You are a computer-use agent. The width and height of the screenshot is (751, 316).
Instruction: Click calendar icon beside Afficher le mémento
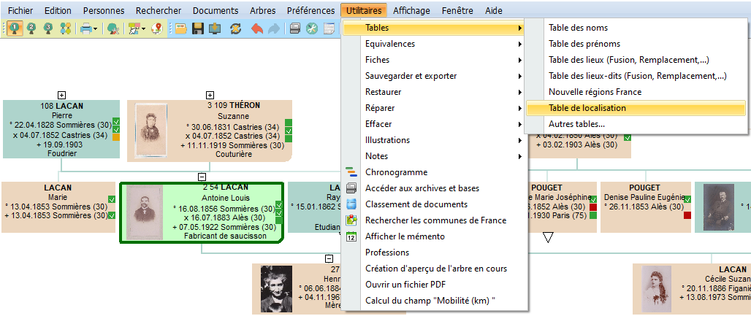pyautogui.click(x=351, y=236)
